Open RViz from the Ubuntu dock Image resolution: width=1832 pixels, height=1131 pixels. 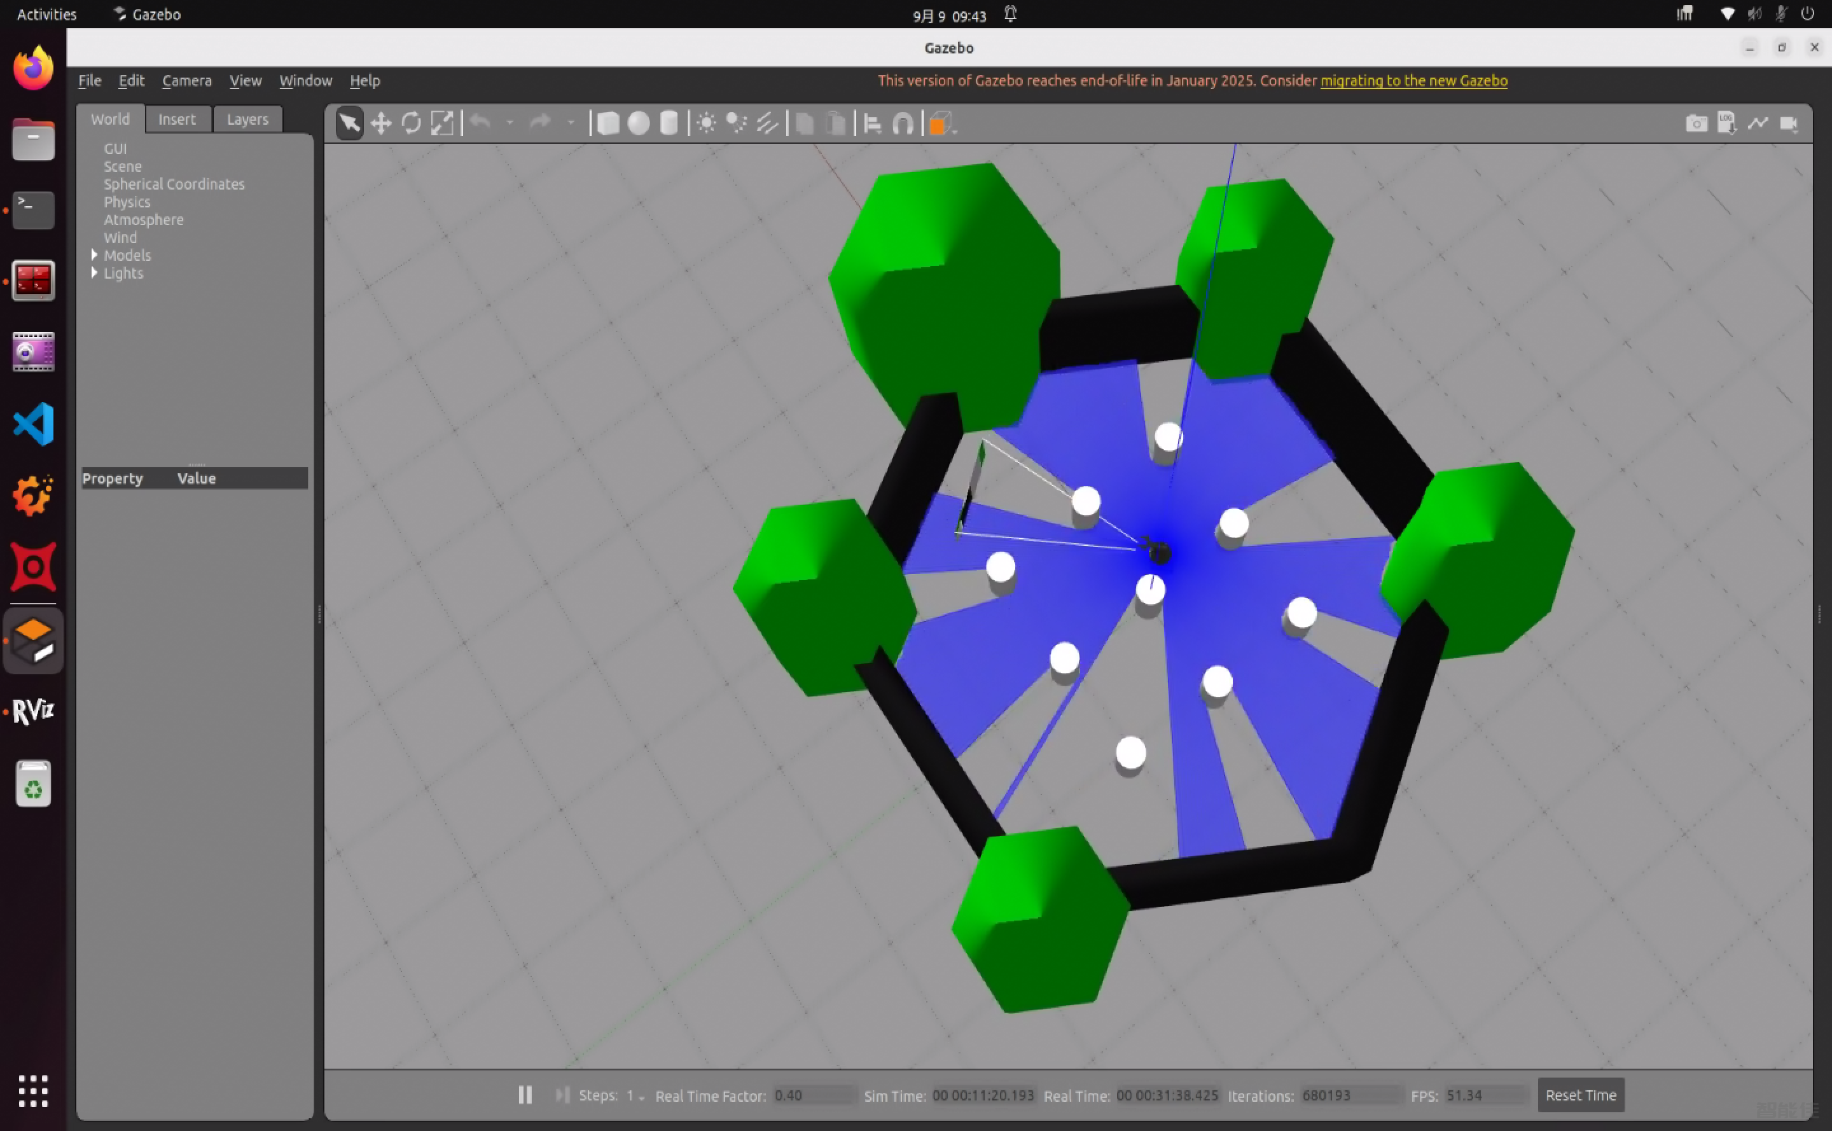[33, 711]
